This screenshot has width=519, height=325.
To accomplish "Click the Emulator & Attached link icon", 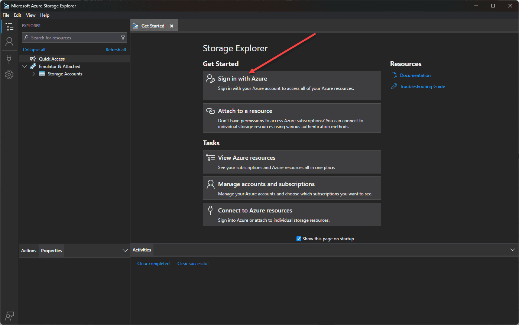I will tap(33, 66).
